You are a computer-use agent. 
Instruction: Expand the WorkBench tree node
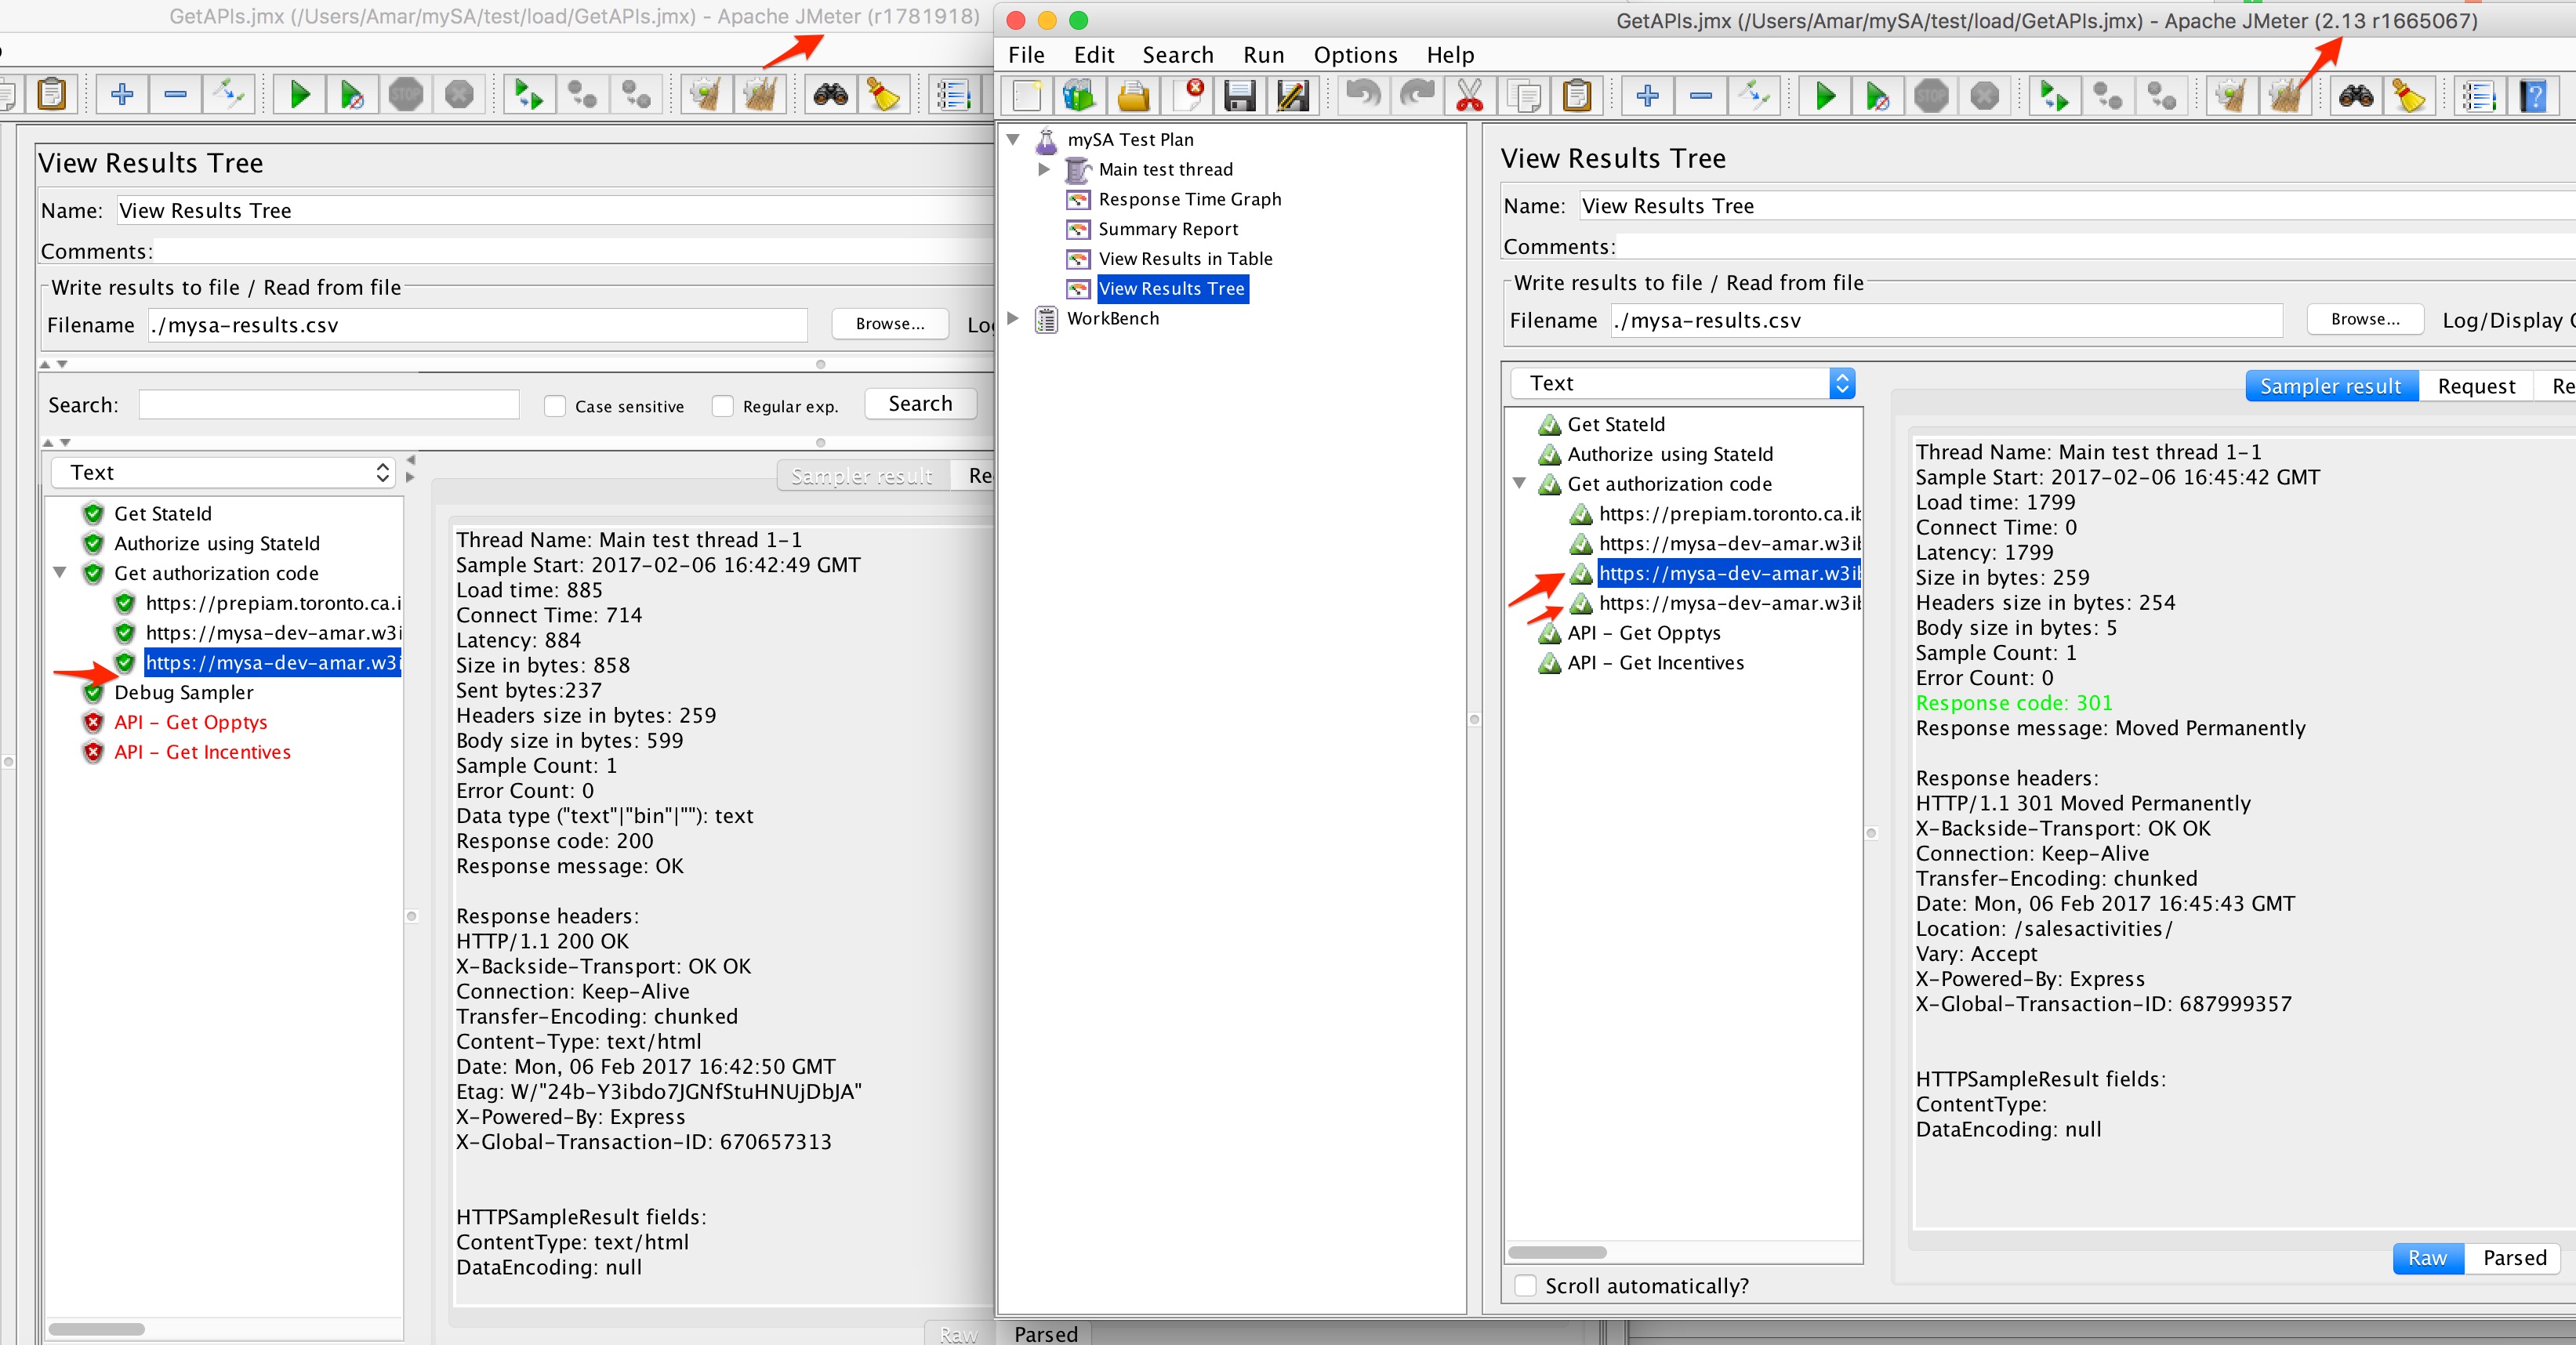(x=1013, y=318)
